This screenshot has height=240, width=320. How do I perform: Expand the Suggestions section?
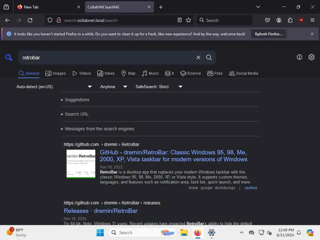coord(75,100)
